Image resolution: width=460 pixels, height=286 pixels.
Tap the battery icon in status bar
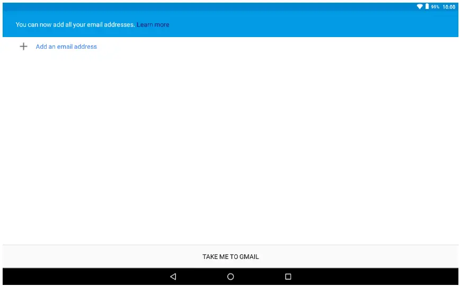click(427, 7)
